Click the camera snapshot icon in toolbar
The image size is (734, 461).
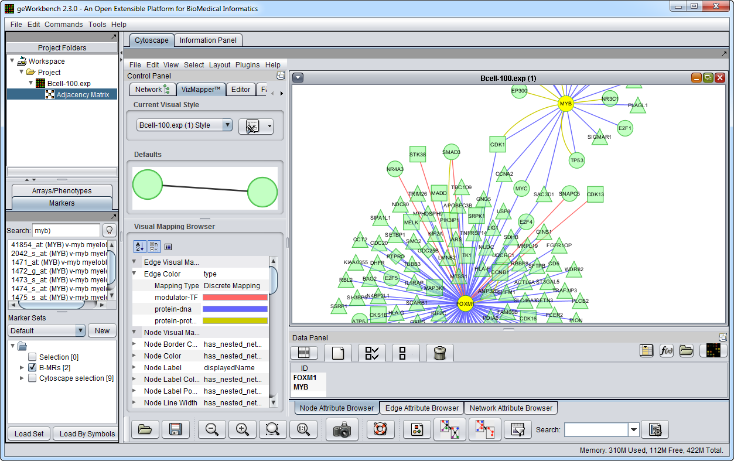tap(342, 429)
